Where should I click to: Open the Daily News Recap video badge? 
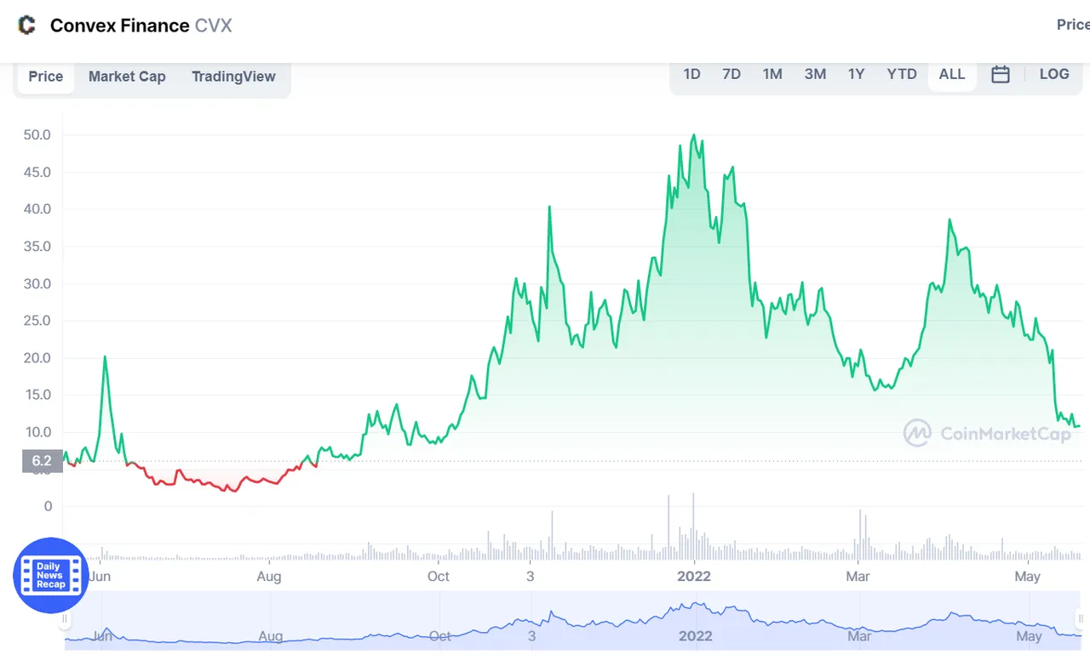click(51, 576)
